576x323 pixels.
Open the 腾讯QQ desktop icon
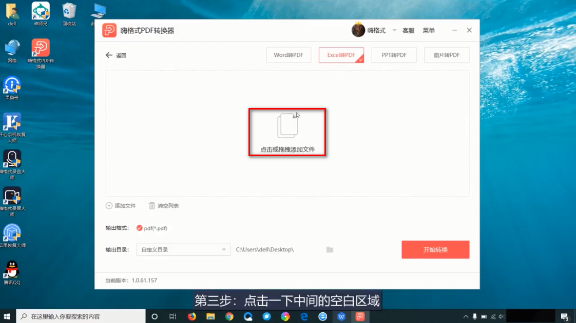pyautogui.click(x=12, y=270)
